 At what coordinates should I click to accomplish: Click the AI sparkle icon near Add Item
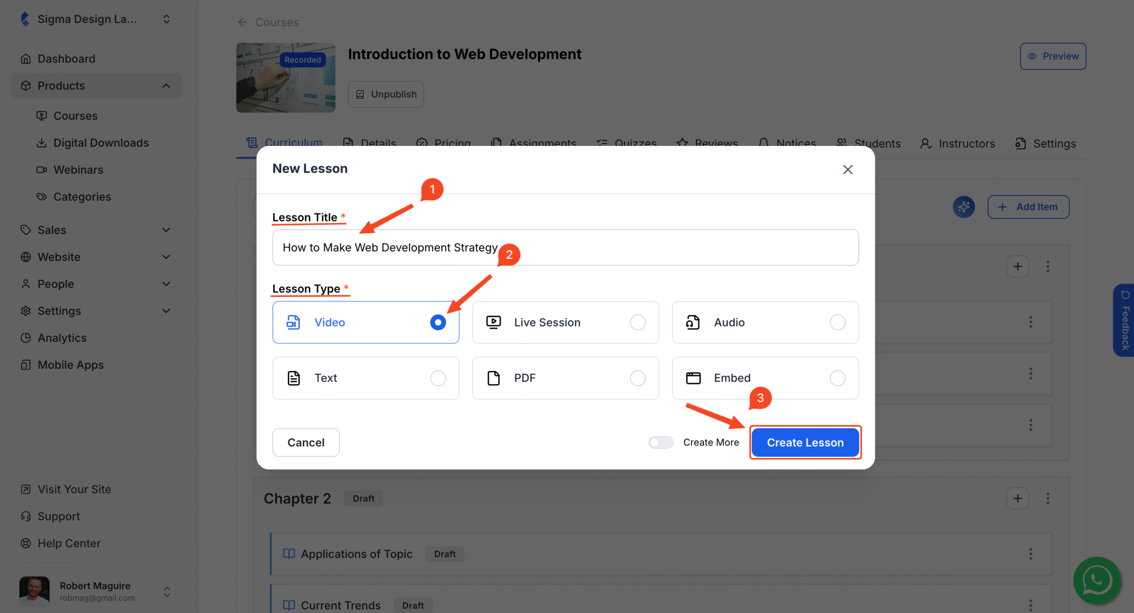tap(964, 206)
